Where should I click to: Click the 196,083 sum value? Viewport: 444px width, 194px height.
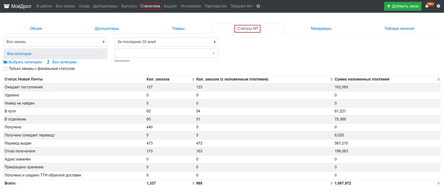pyautogui.click(x=341, y=151)
